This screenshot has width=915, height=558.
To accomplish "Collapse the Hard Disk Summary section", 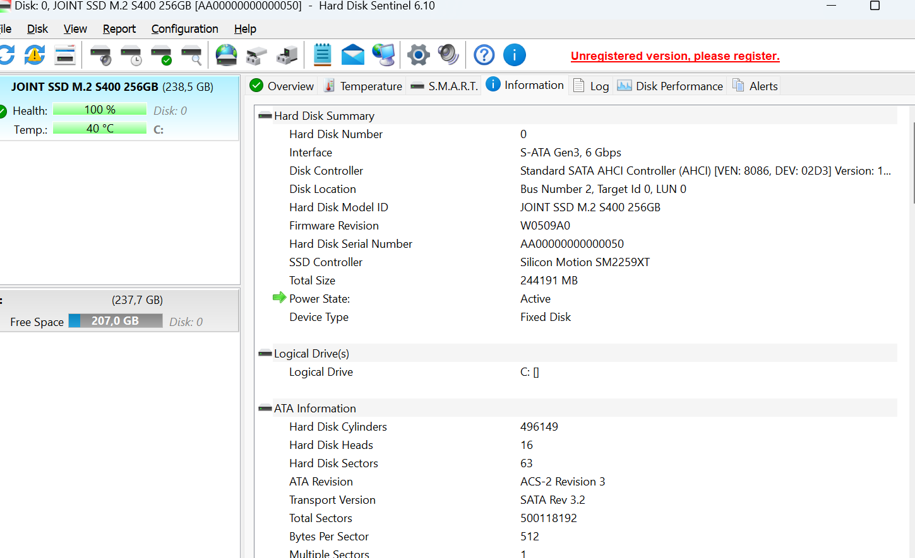I will point(265,116).
